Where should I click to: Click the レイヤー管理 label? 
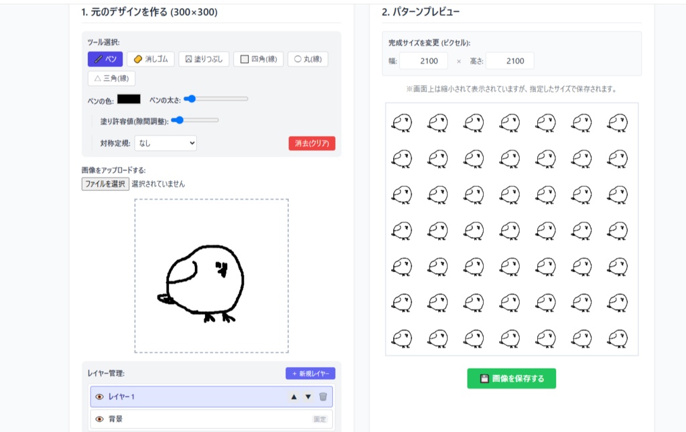click(106, 374)
